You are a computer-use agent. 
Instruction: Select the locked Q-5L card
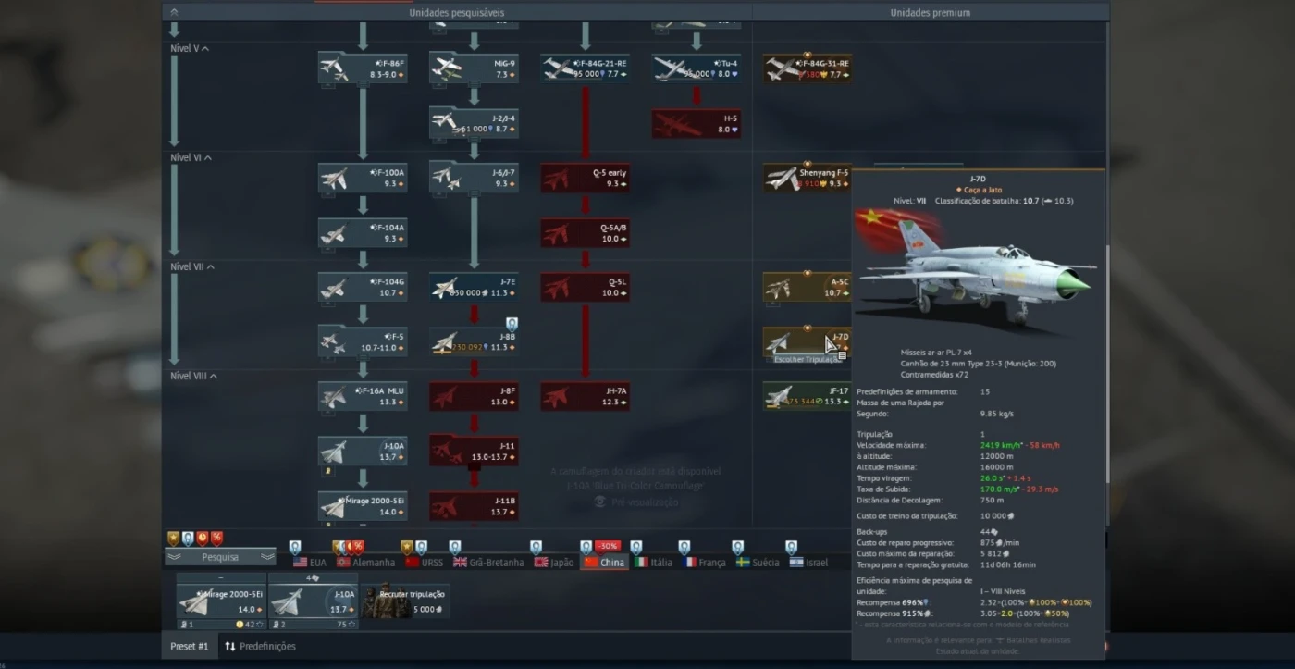(x=585, y=287)
